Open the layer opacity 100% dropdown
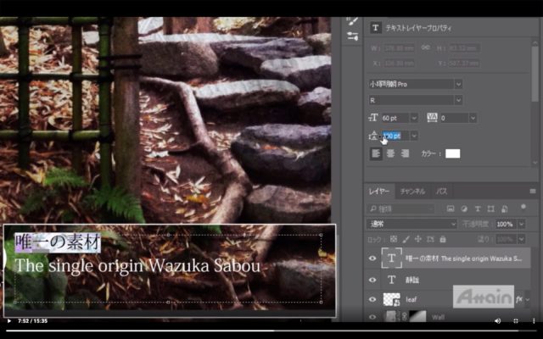543x339 pixels. point(522,224)
